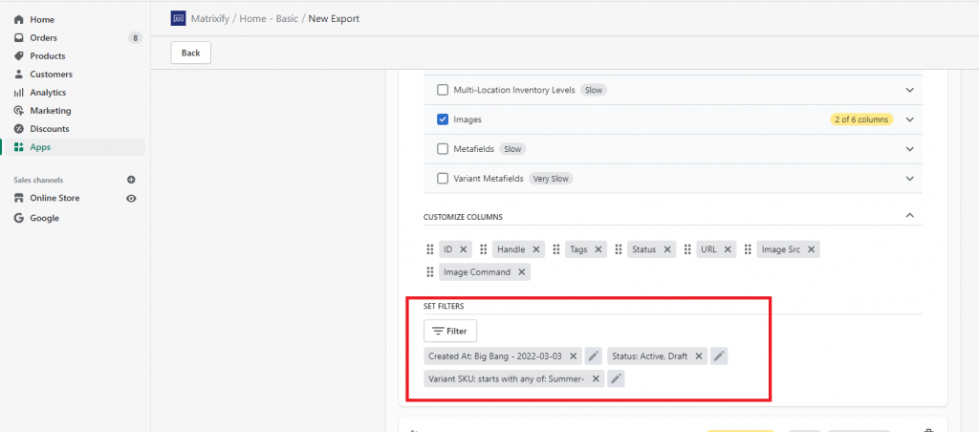This screenshot has height=432, width=979.
Task: Delete the Variant SKU filter
Action: coord(596,378)
